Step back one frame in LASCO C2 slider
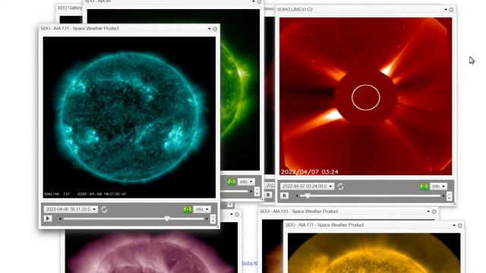Viewport: 486px width, 273px height. 297,196
